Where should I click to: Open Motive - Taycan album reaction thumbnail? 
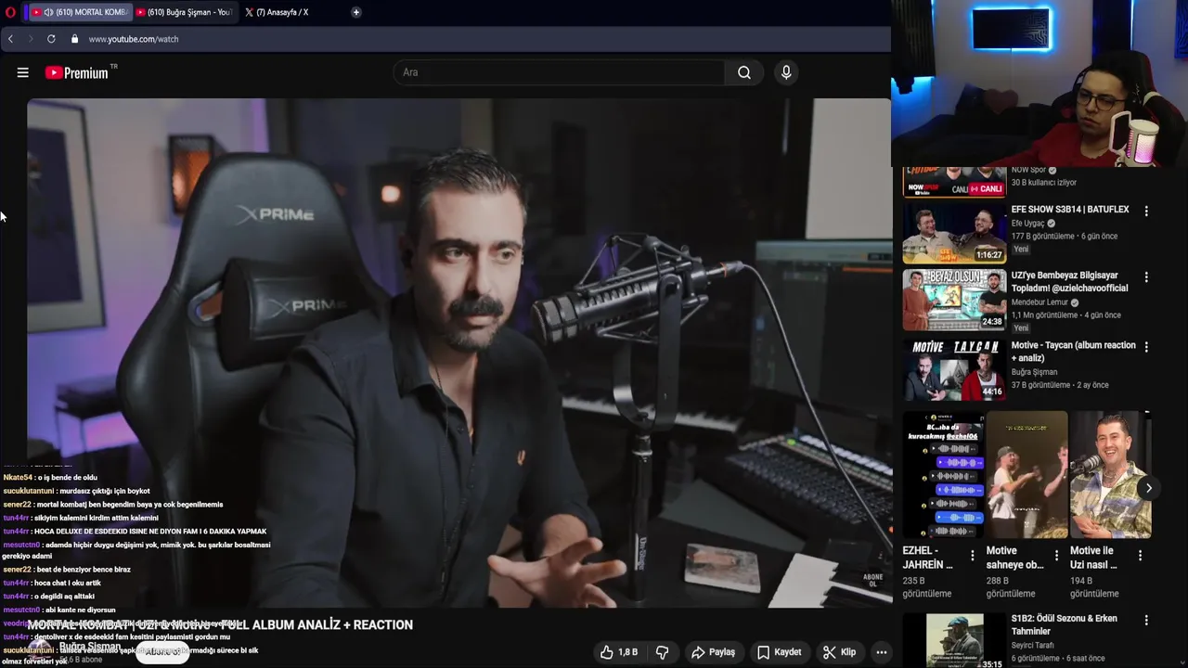point(954,369)
